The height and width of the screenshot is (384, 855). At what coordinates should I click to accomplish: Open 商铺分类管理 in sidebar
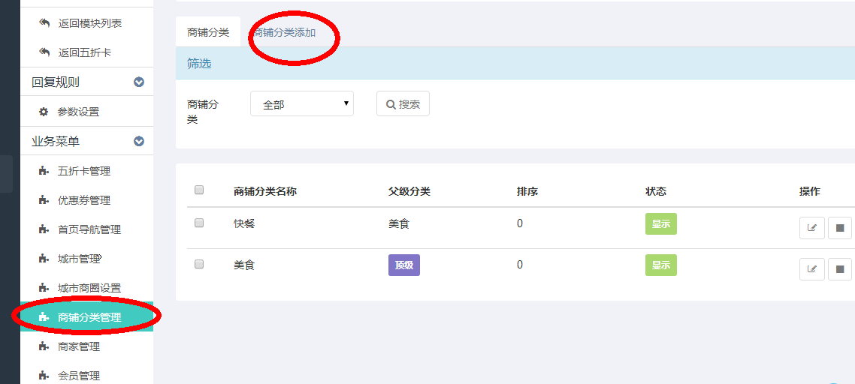(89, 317)
